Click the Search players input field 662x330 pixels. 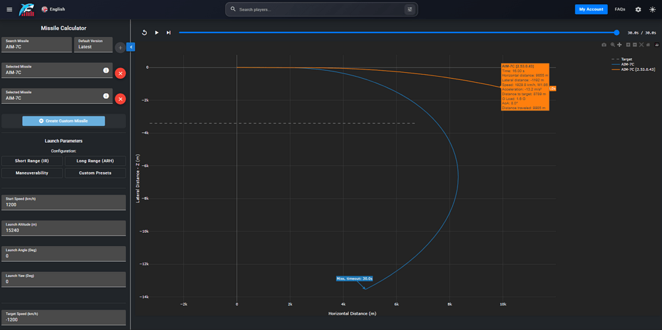pos(316,9)
